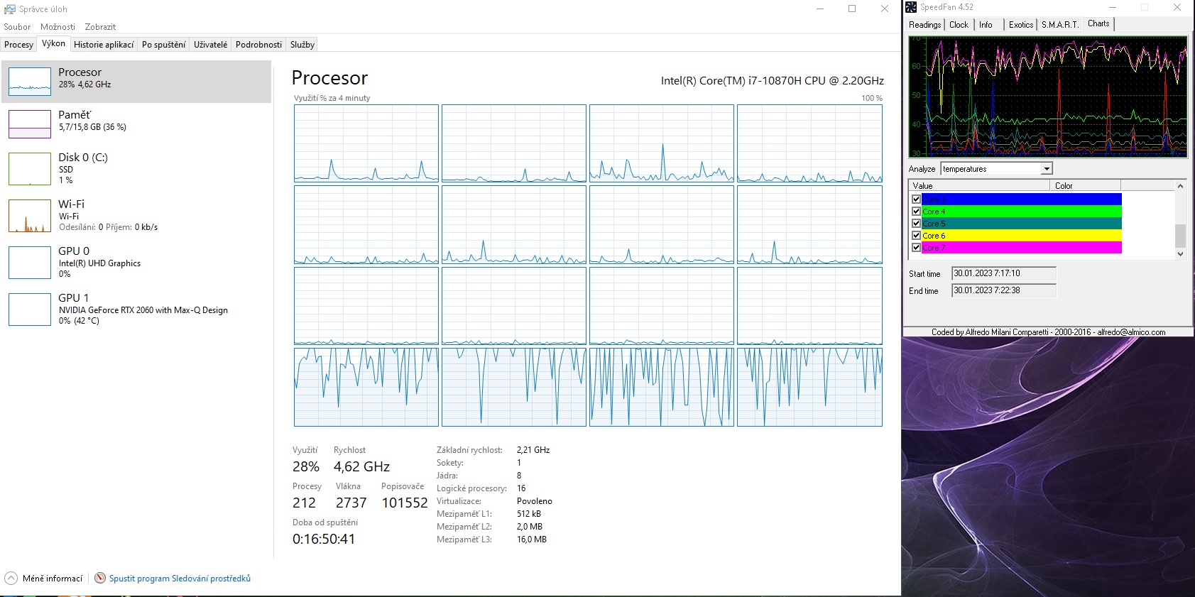1195x597 pixels.
Task: Open the S.M.A.R.T. tab in SpeedFan
Action: point(1059,25)
